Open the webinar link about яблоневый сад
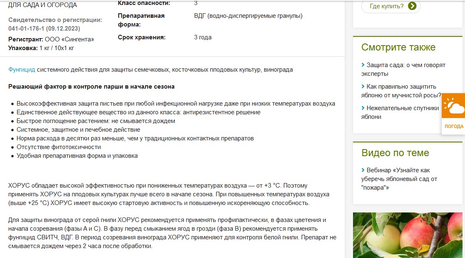 399,179
